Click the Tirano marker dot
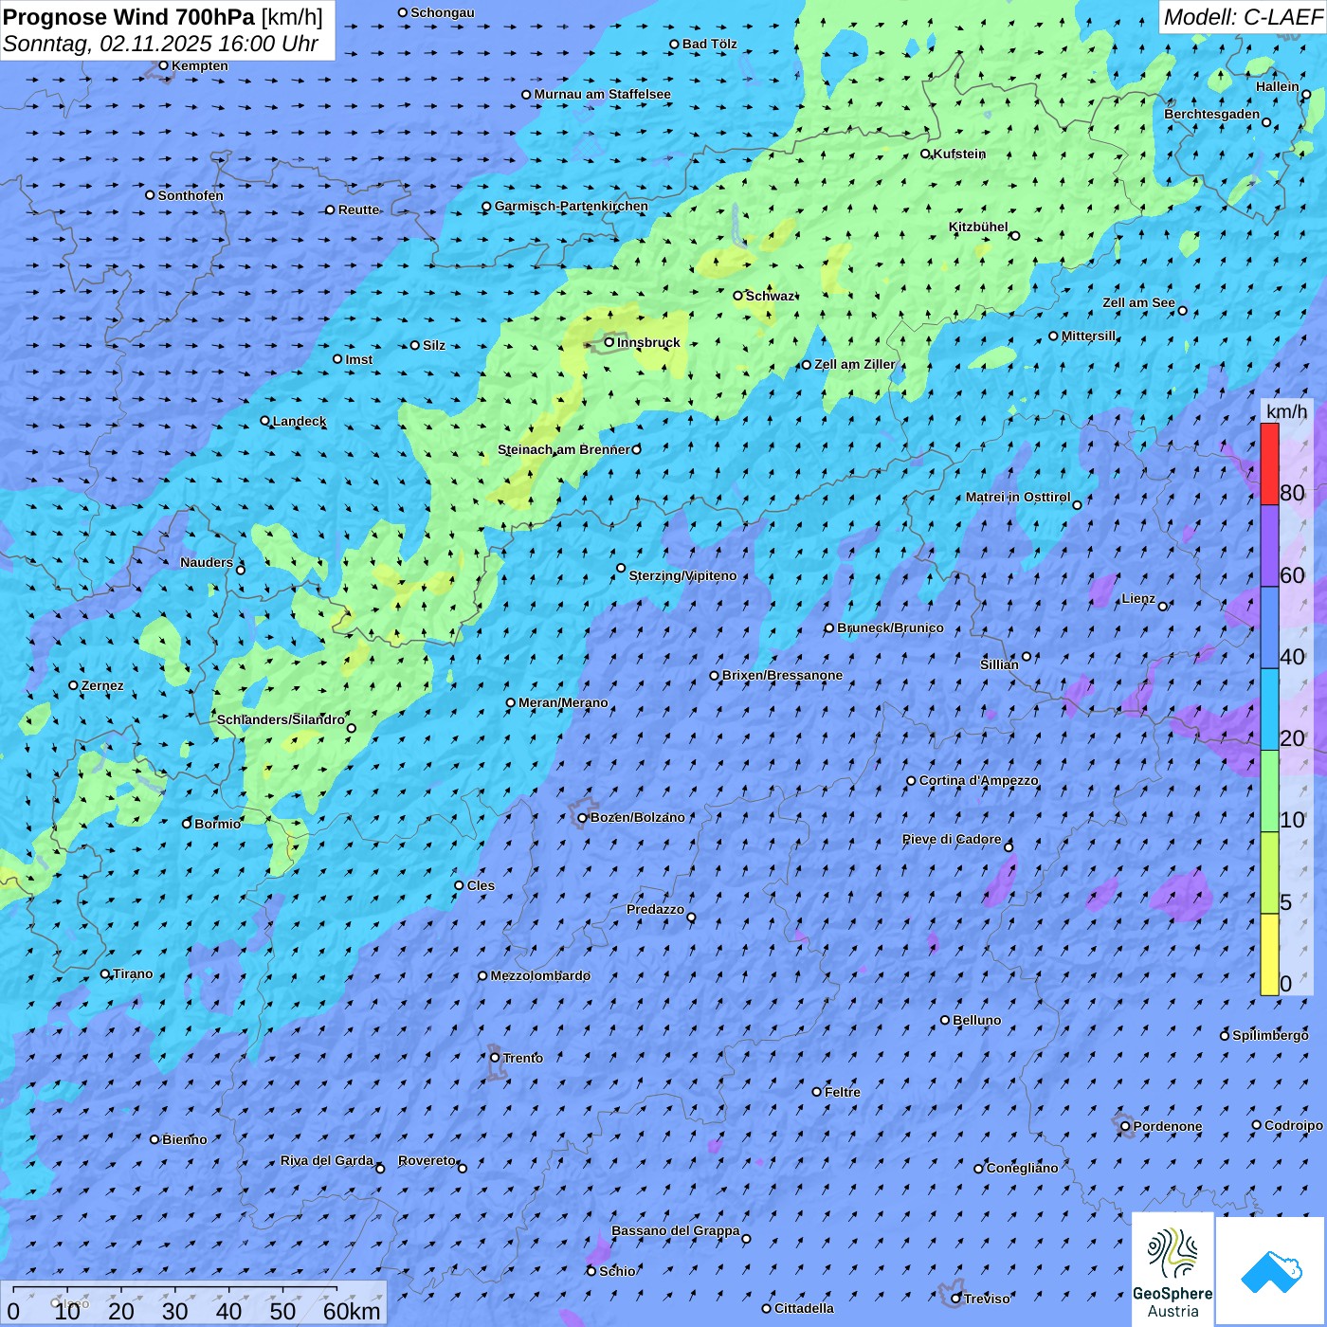 point(105,973)
